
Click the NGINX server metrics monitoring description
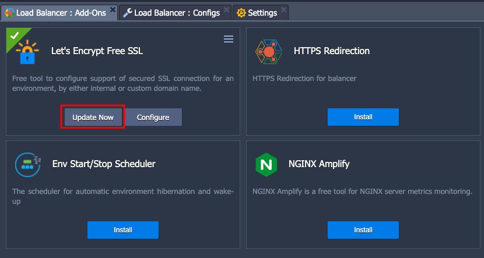coord(362,192)
